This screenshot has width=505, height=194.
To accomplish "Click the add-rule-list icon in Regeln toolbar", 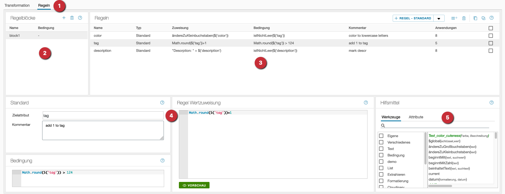I will pyautogui.click(x=454, y=18).
